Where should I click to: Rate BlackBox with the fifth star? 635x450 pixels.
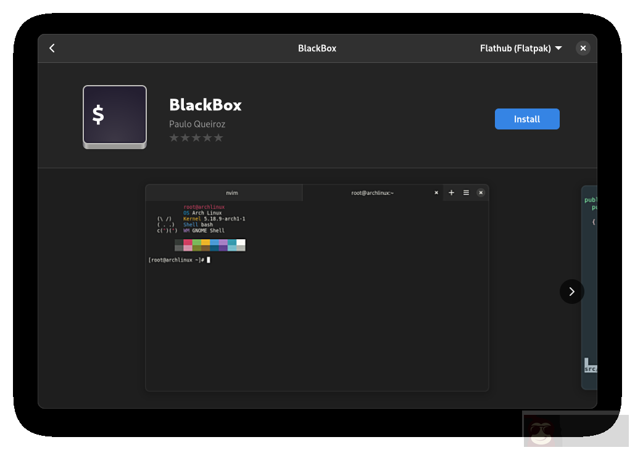click(218, 137)
